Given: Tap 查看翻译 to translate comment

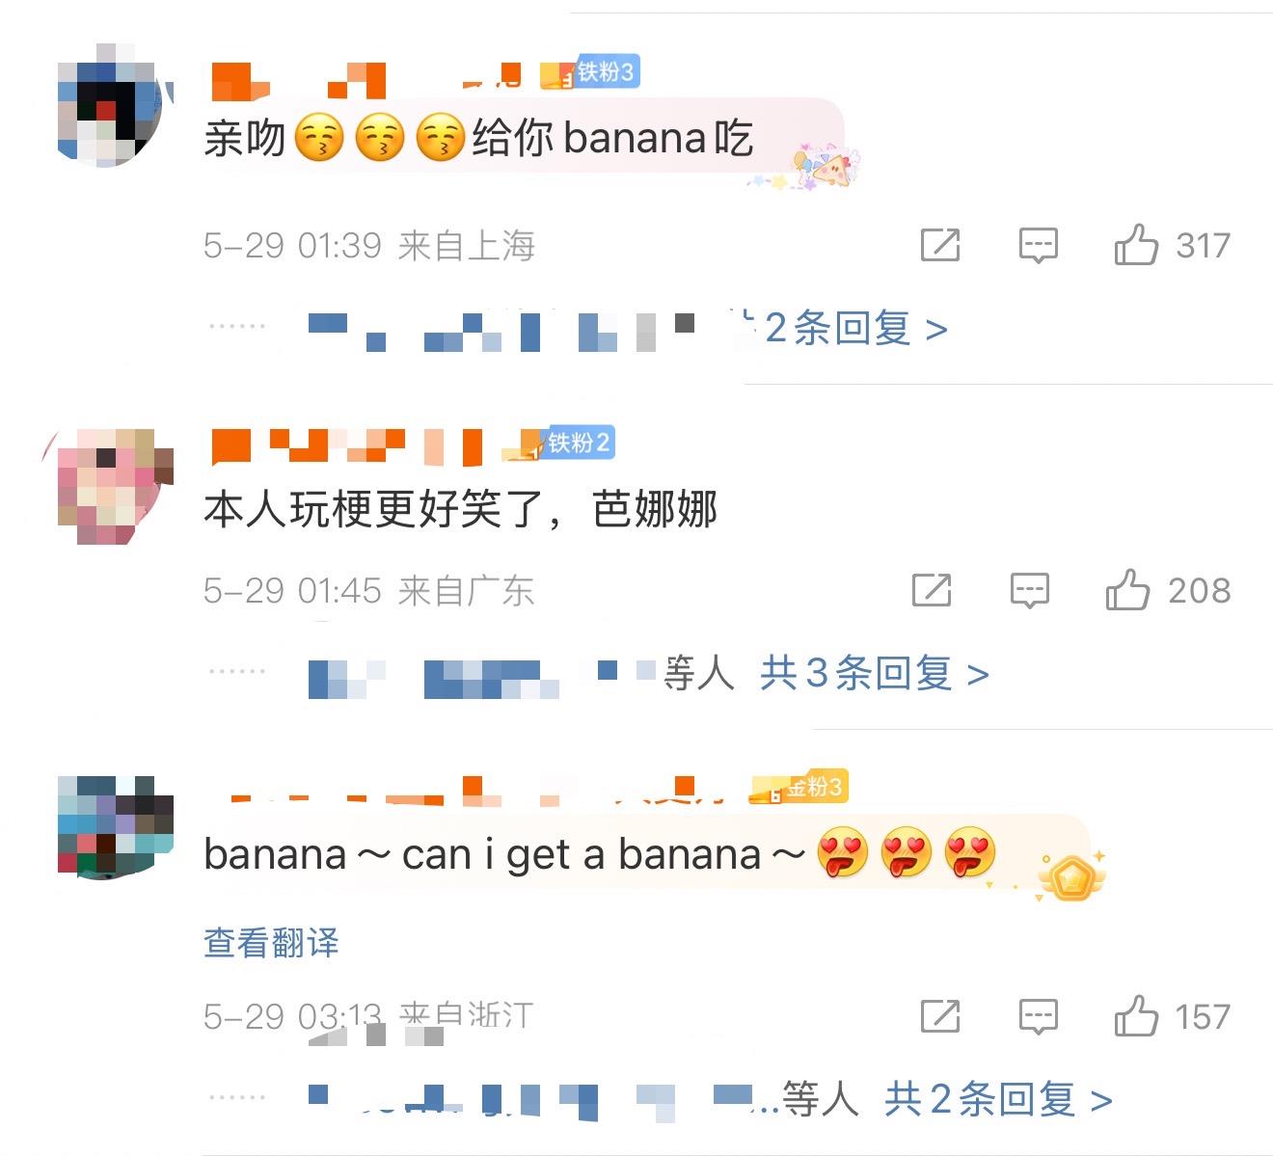Looking at the screenshot, I should (x=271, y=942).
